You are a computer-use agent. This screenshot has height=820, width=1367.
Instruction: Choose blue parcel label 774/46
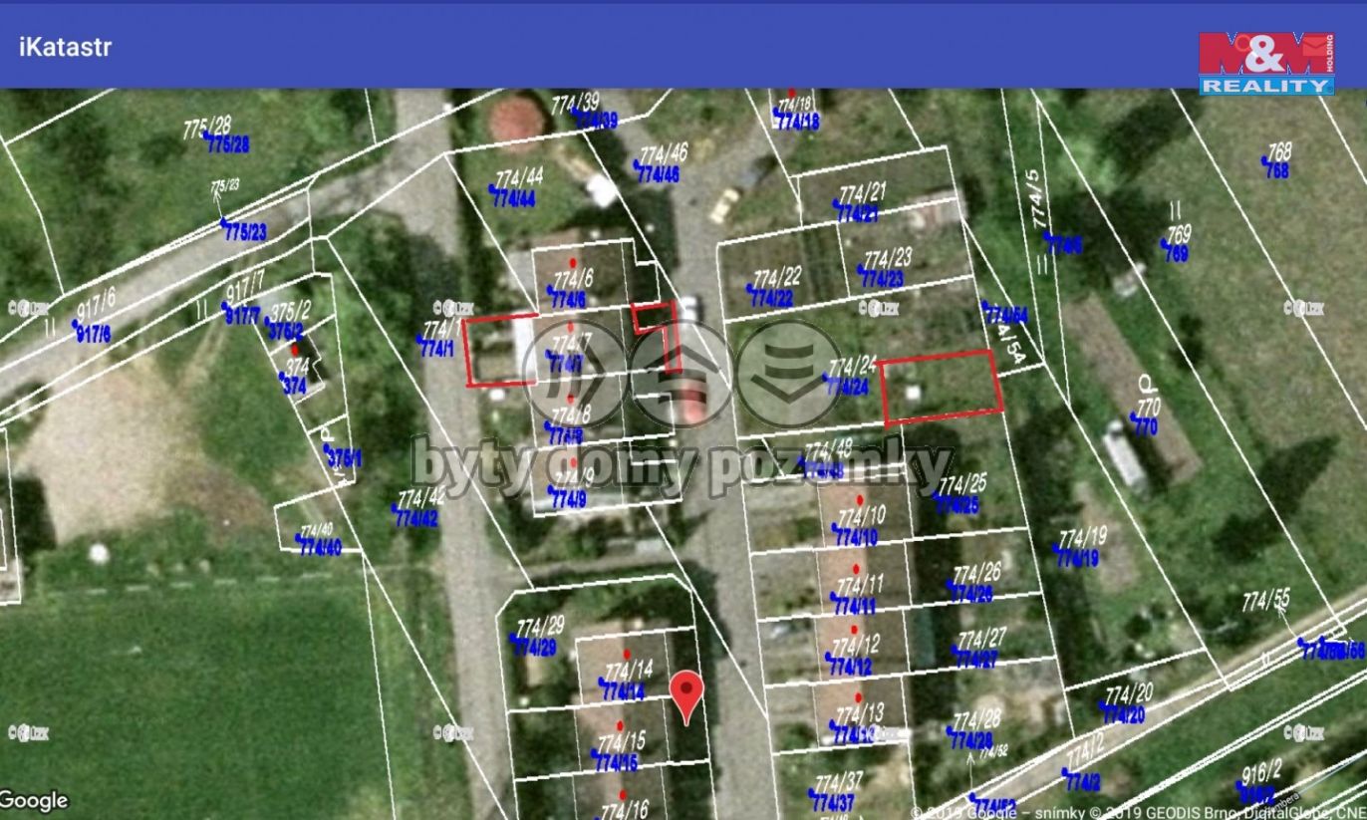658,174
